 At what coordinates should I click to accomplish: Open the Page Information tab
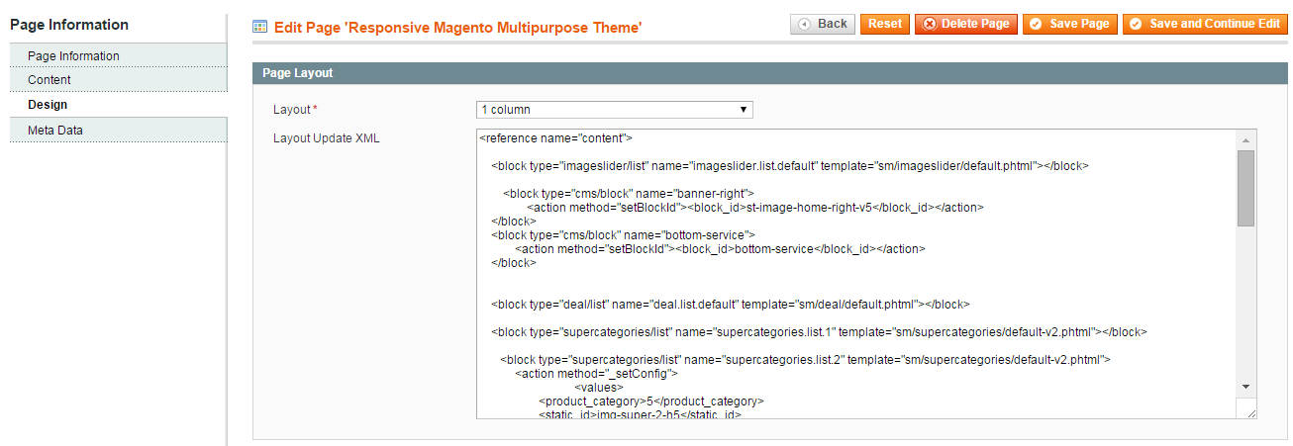tap(119, 55)
